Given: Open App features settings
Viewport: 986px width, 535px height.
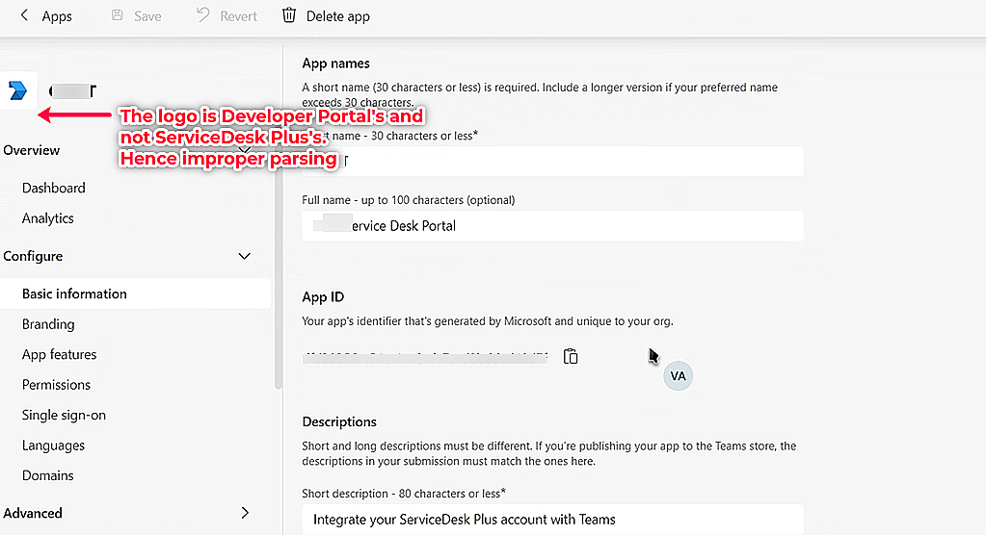Looking at the screenshot, I should (x=59, y=354).
